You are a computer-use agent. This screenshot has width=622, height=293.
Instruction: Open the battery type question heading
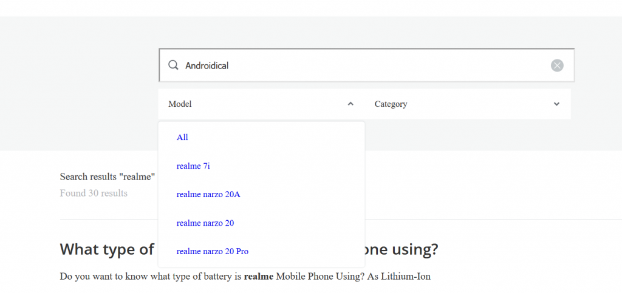click(x=249, y=249)
